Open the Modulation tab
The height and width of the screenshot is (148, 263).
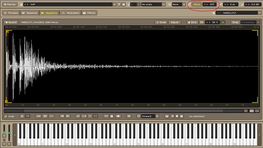[x=70, y=13]
